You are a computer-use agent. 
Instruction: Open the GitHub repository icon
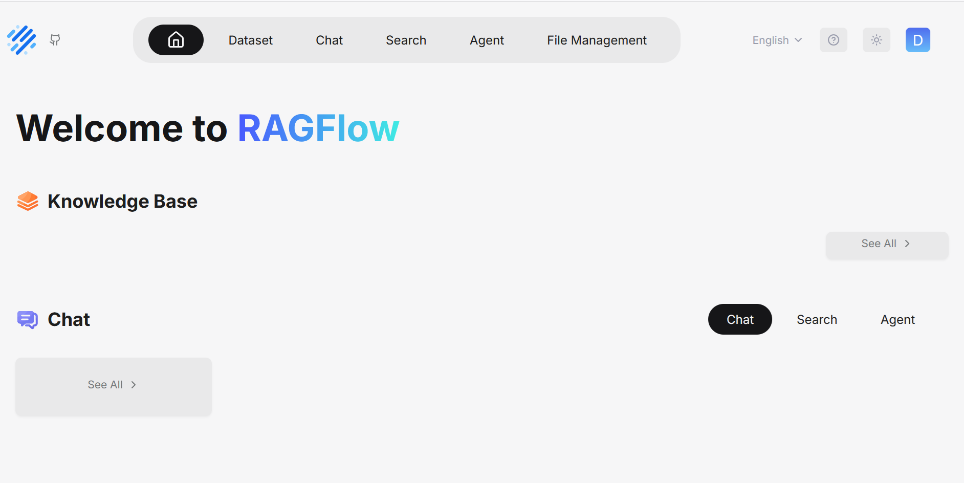click(x=55, y=40)
